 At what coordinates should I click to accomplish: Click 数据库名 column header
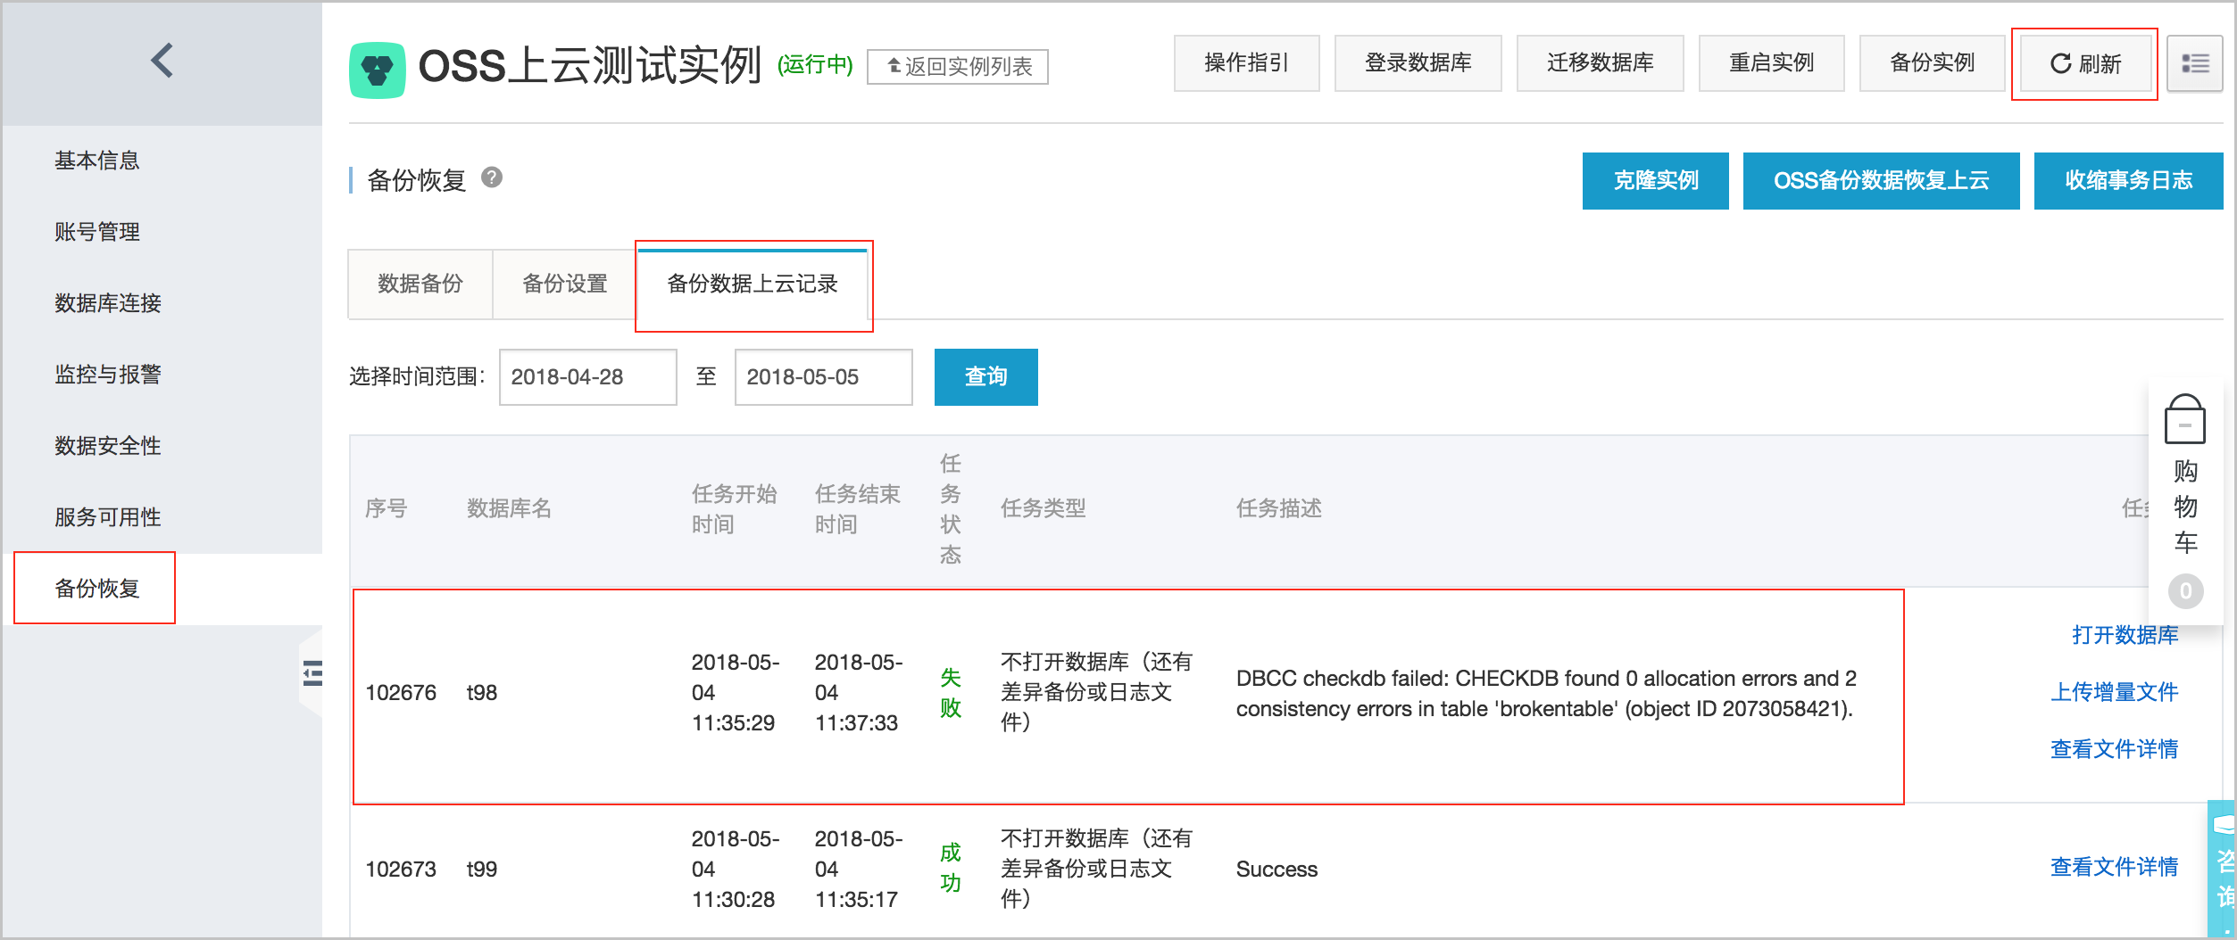509,509
